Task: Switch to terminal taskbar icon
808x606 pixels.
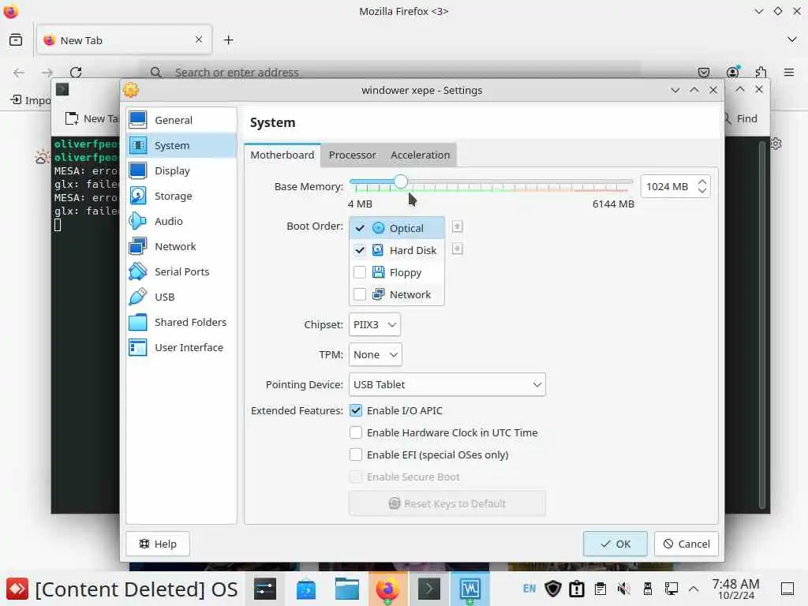Action: click(428, 589)
